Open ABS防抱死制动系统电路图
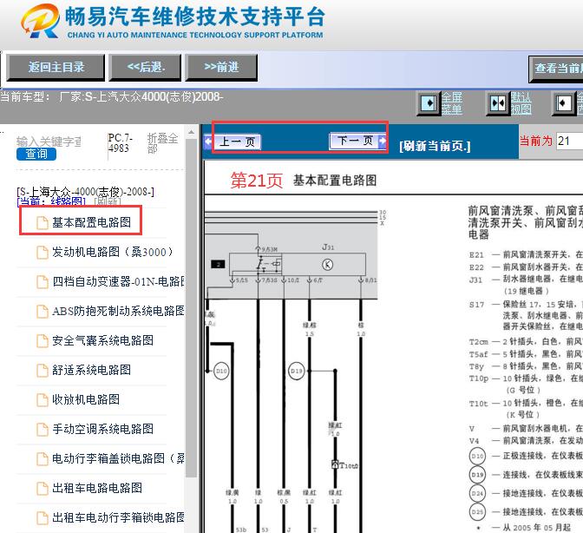 pyautogui.click(x=118, y=311)
